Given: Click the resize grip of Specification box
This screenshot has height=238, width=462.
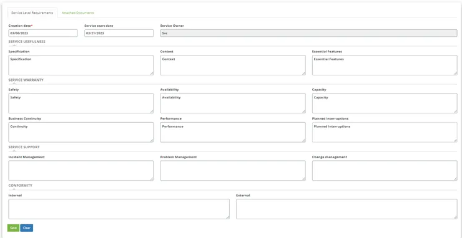Looking at the screenshot, I should tap(152, 74).
